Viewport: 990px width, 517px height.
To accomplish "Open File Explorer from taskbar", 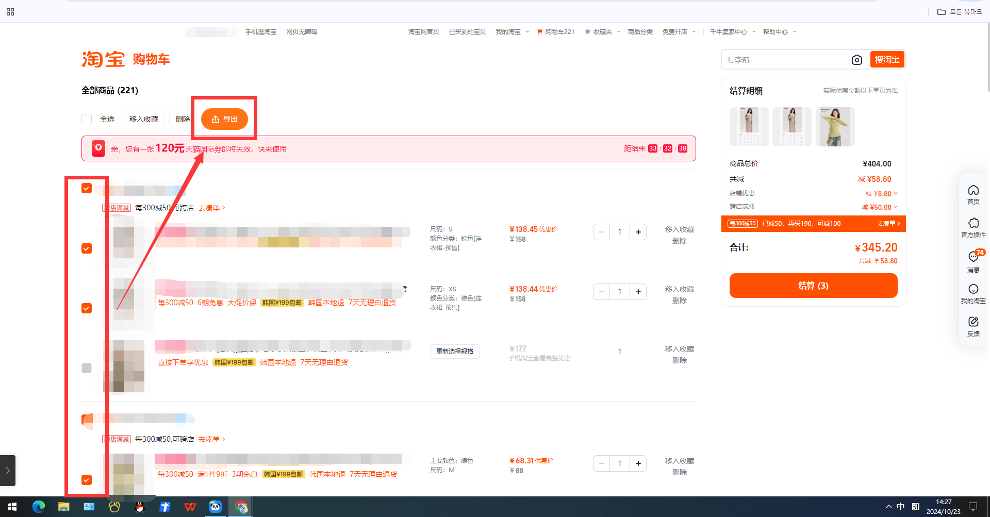I will (x=64, y=507).
